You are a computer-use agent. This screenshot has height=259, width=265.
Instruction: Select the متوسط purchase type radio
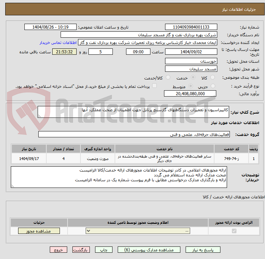tap(190, 86)
